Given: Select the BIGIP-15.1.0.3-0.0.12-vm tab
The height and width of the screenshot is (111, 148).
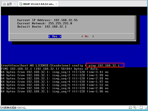Looking at the screenshot, I should 38,4.
